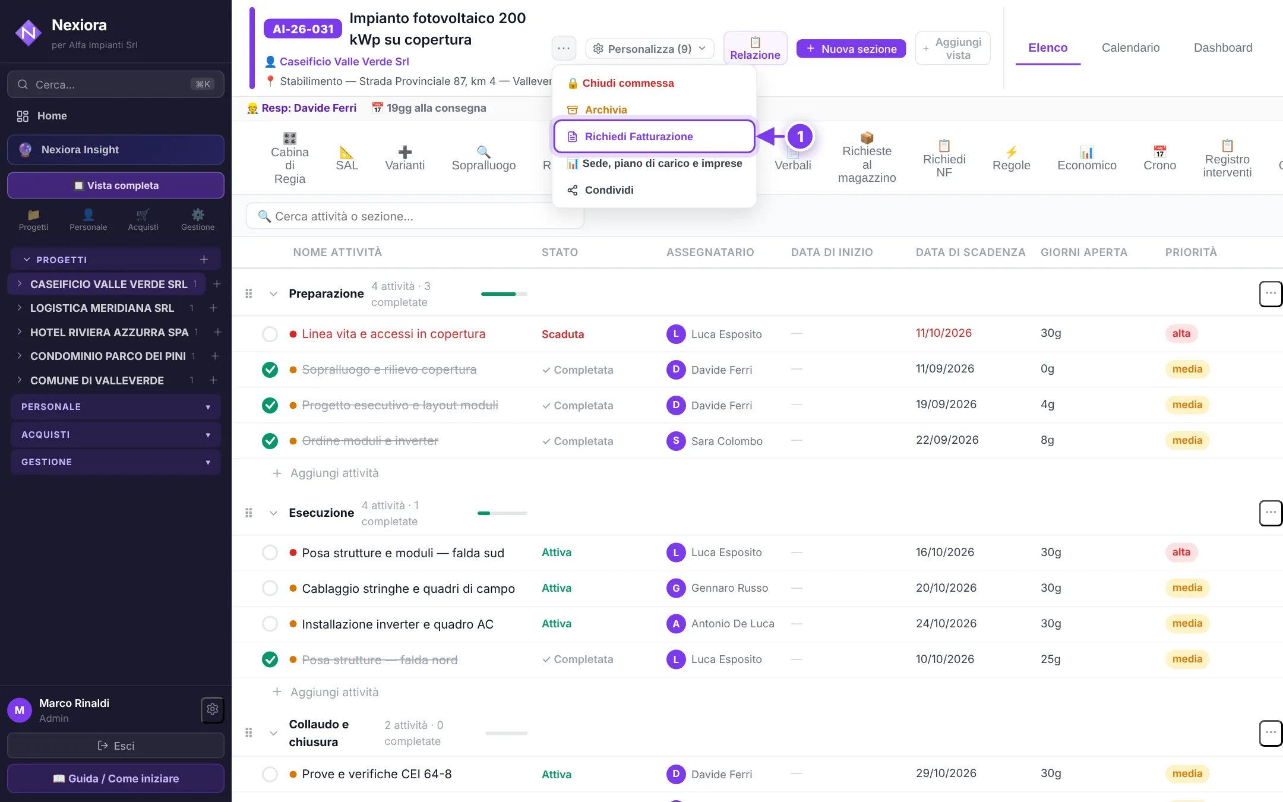
Task: Click the three-dots menu button beside Personalizza
Action: (564, 48)
